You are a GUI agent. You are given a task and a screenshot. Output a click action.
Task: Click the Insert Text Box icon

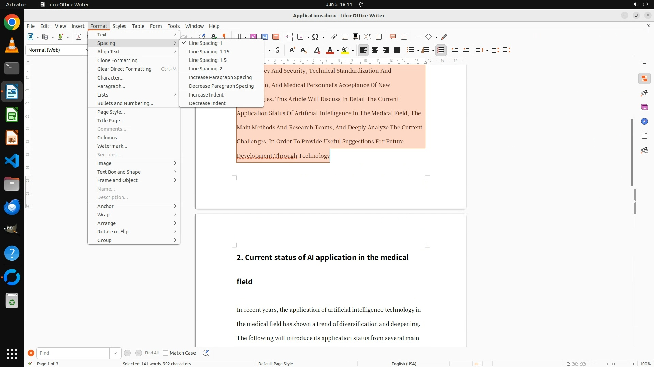pyautogui.click(x=276, y=37)
